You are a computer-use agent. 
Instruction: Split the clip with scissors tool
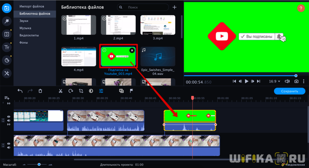click(60, 91)
